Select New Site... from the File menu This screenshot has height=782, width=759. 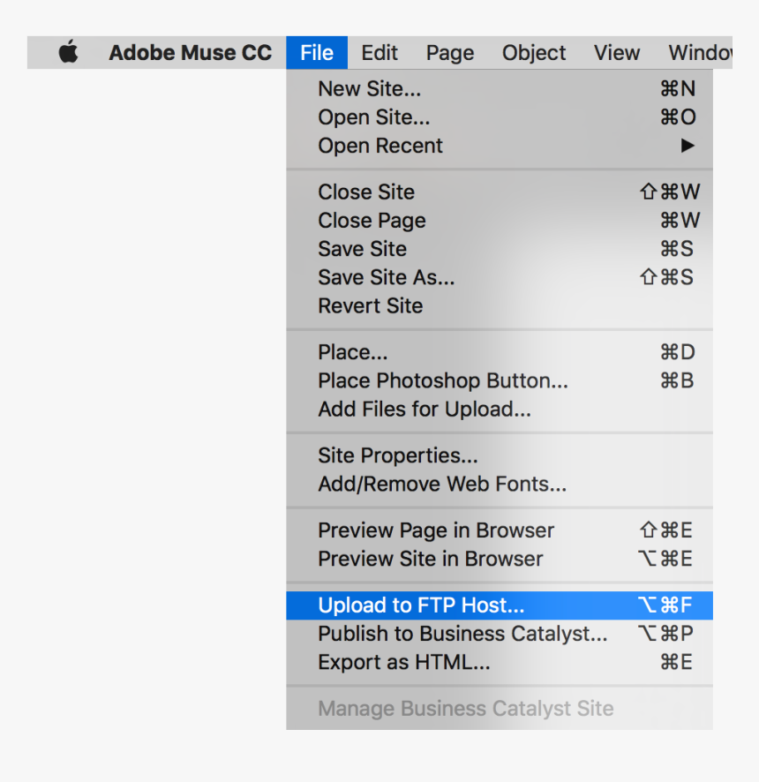point(370,89)
